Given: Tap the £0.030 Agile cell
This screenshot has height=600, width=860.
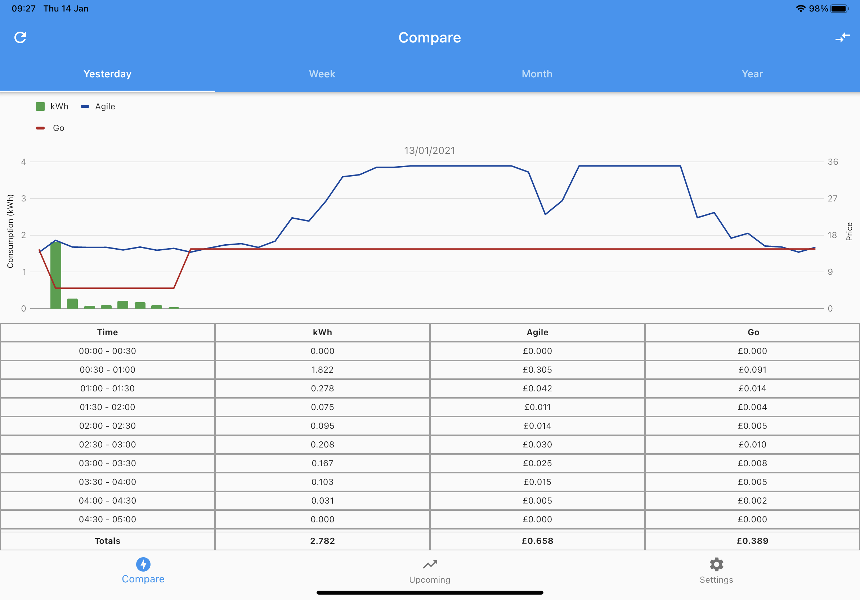Looking at the screenshot, I should [537, 444].
